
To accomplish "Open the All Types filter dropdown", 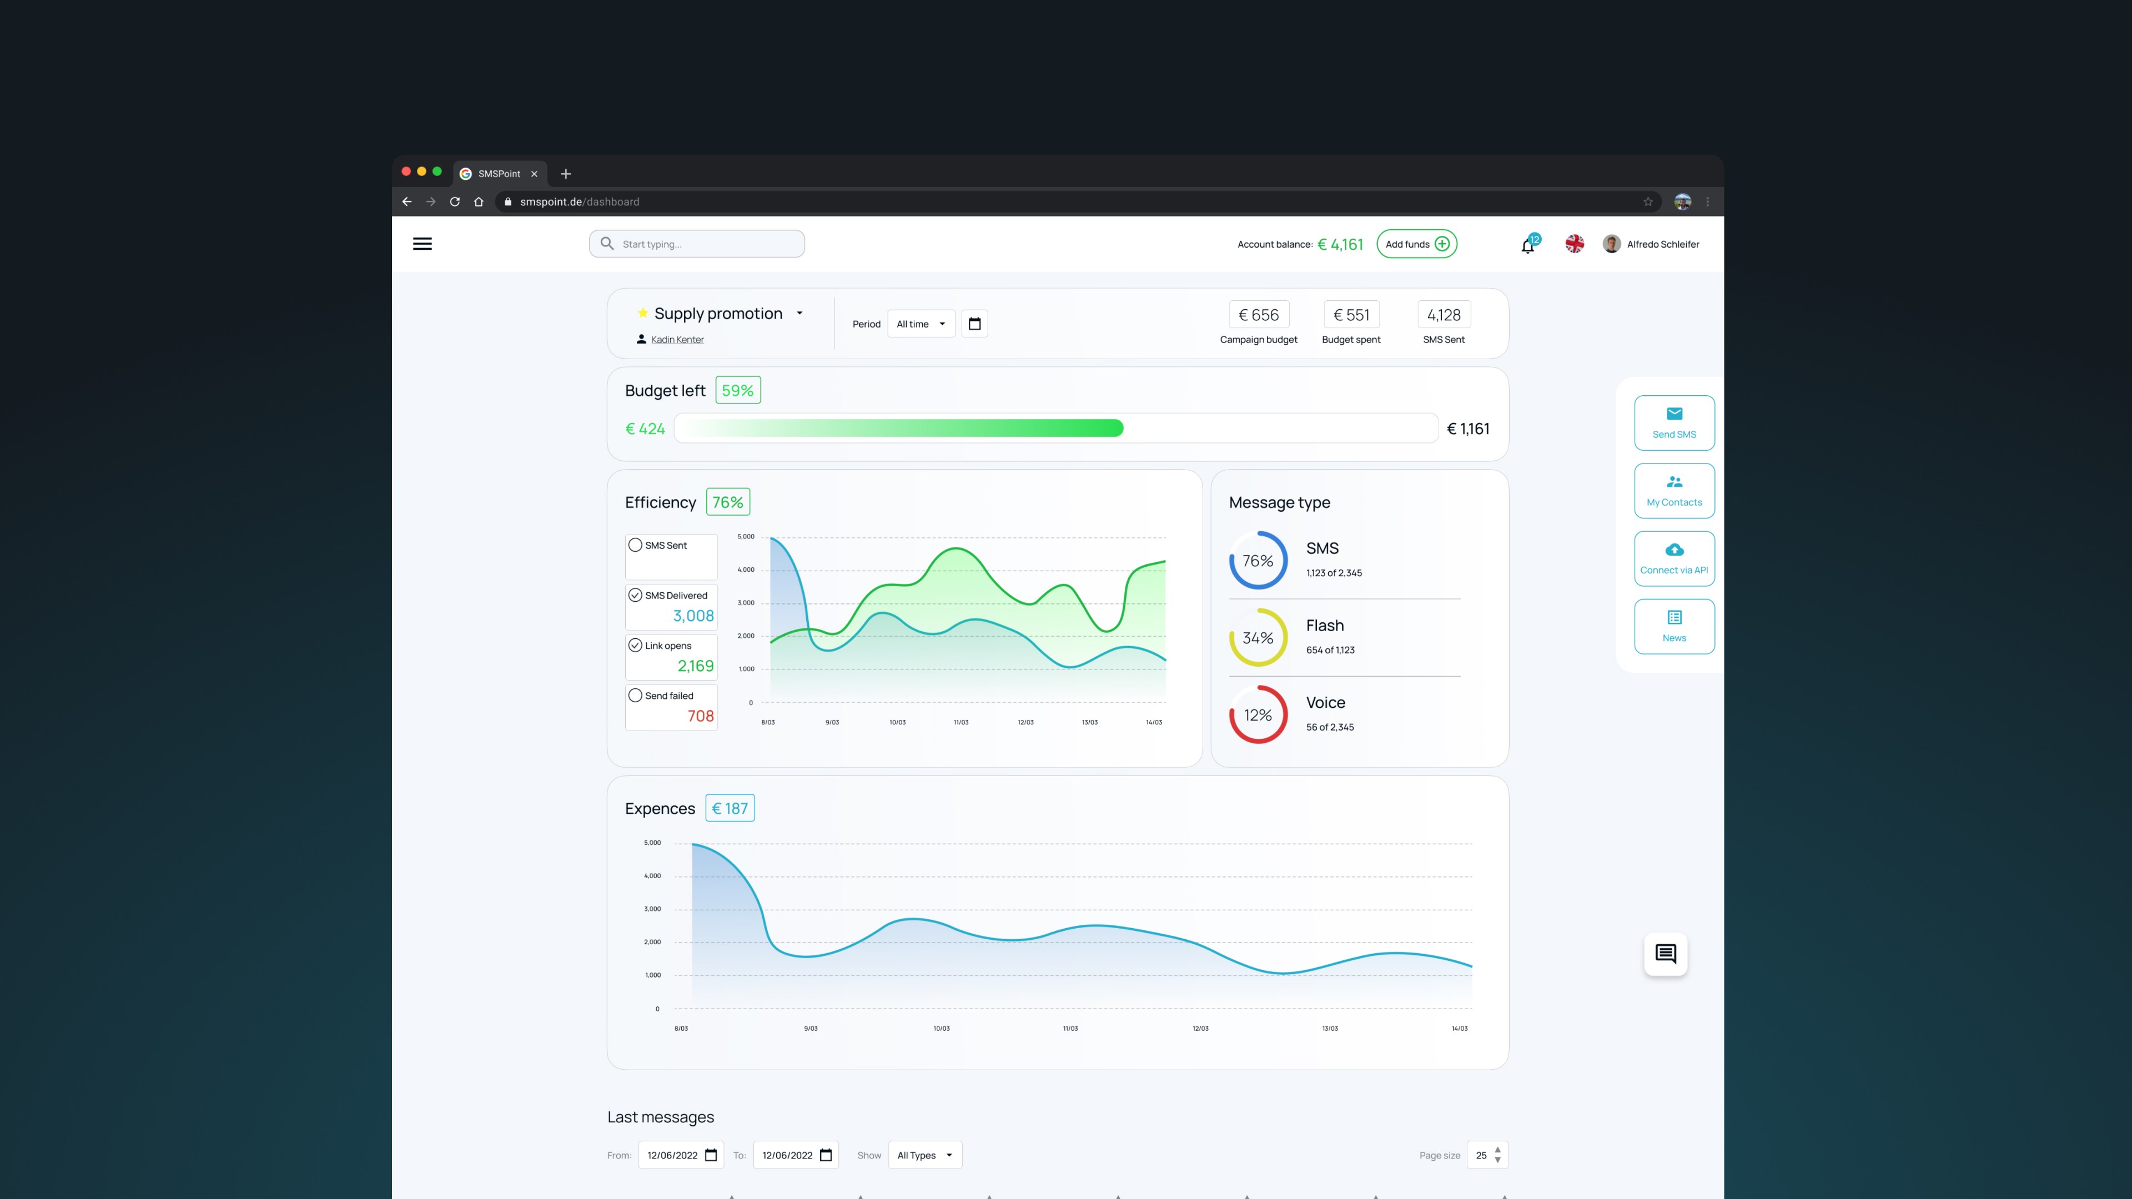I will click(924, 1155).
